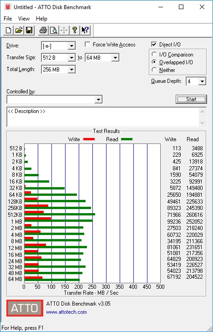The image size is (213, 332).
Task: Open the View menu
Action: point(24,19)
